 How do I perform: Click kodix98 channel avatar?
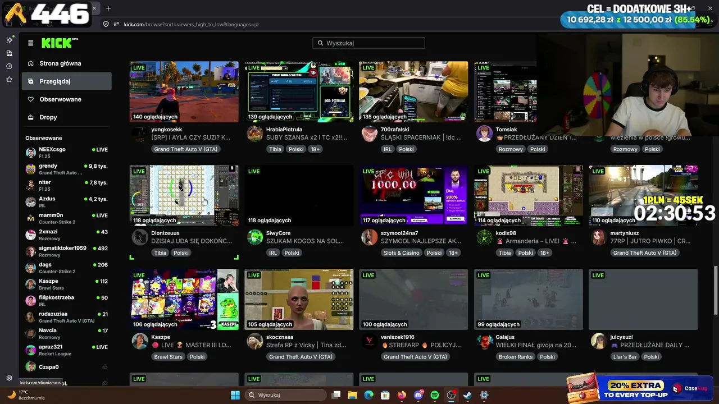click(x=484, y=237)
